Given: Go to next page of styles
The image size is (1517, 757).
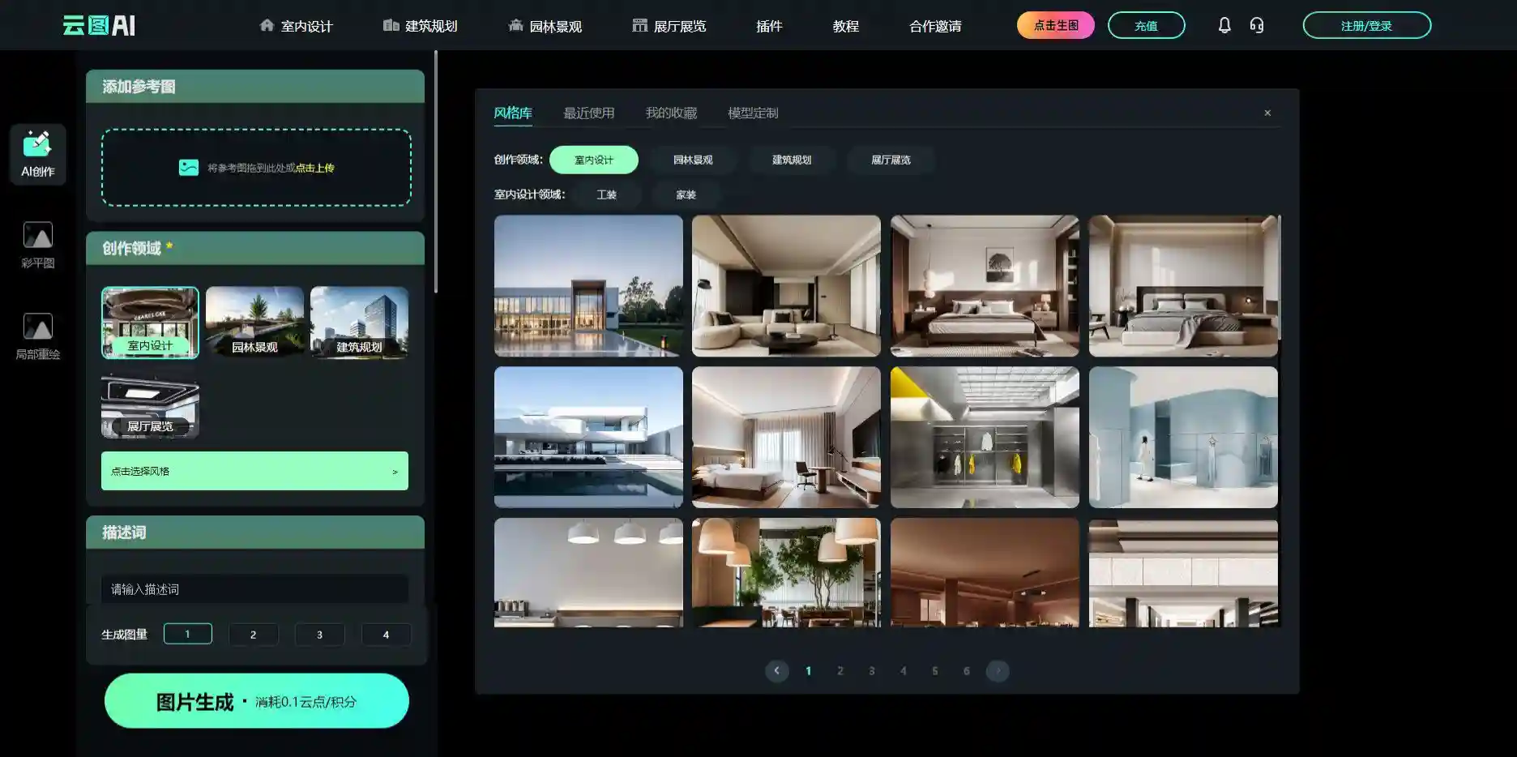Looking at the screenshot, I should (x=997, y=671).
